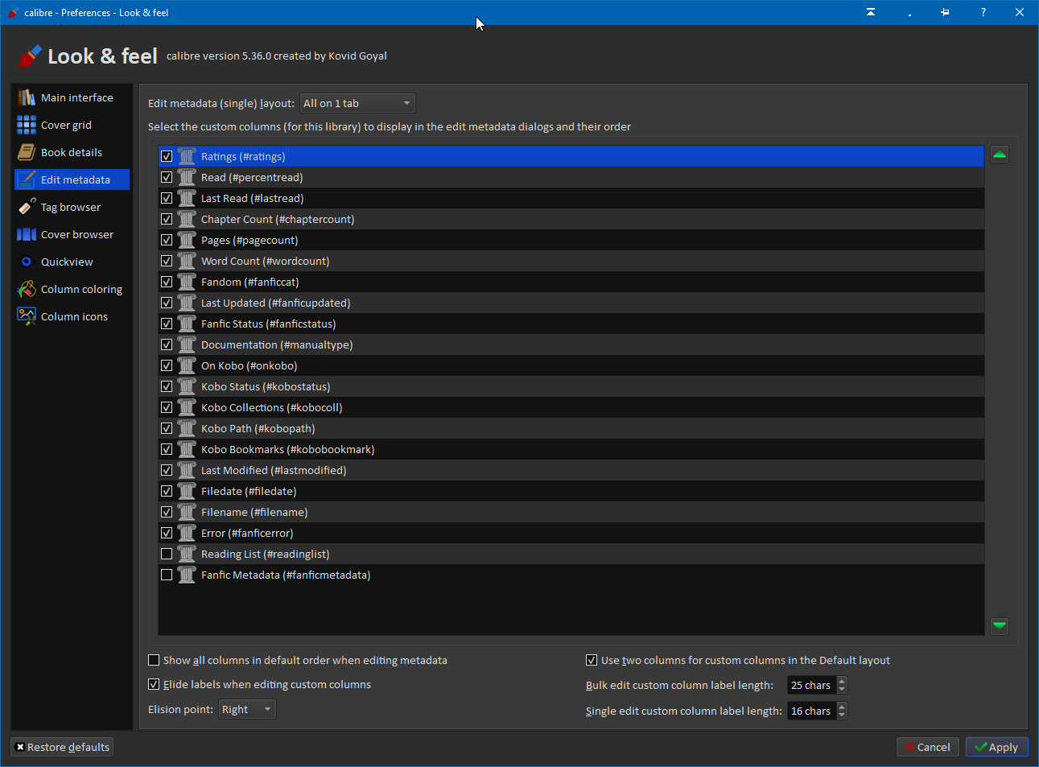Image resolution: width=1039 pixels, height=767 pixels.
Task: Click the column icon beside Last Read
Action: pos(187,198)
